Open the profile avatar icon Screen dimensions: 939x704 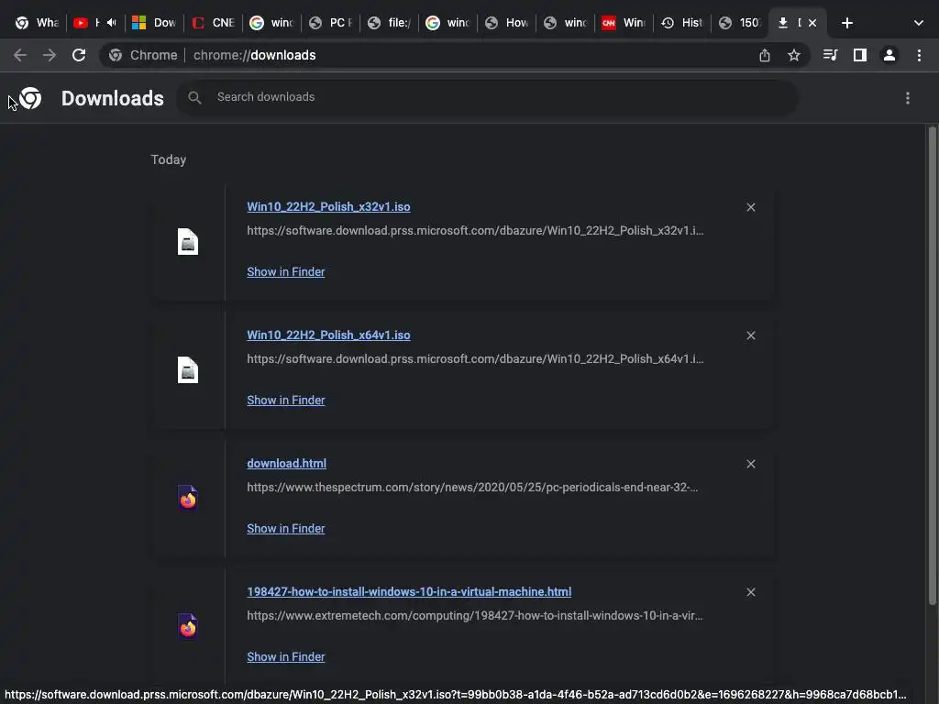[x=889, y=55]
